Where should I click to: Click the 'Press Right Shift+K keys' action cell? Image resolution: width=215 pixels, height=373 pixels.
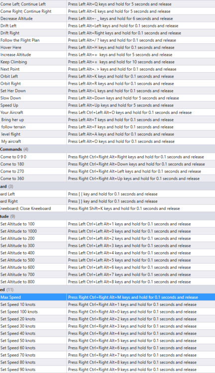coord(141,208)
